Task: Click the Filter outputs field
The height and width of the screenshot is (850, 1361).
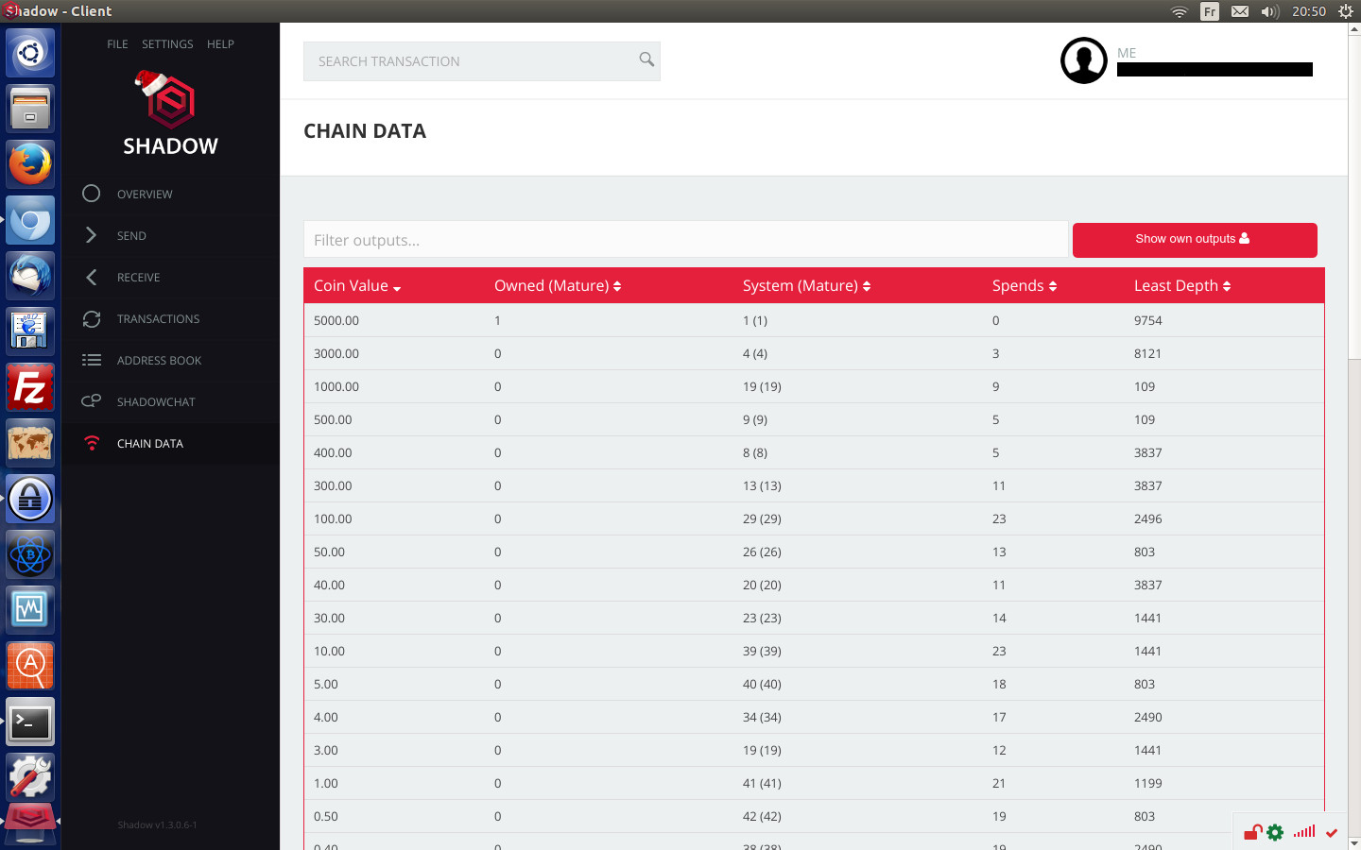Action: click(686, 240)
